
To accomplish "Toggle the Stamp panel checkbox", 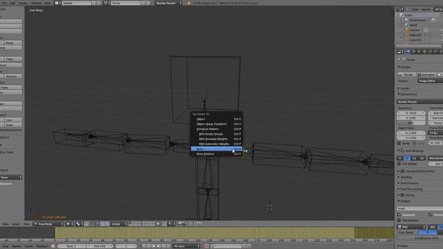I will tap(403, 195).
